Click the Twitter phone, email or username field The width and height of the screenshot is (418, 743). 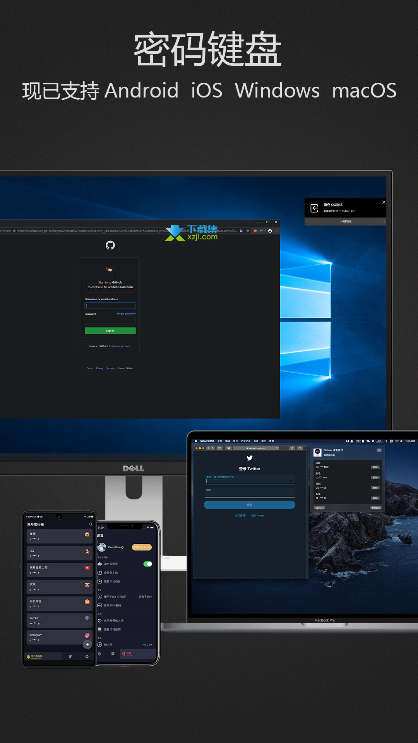[250, 479]
